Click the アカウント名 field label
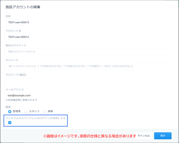Screen dimensions: 179x143 coord(13,31)
